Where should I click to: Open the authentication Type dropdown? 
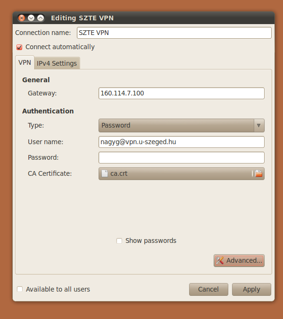(182, 125)
